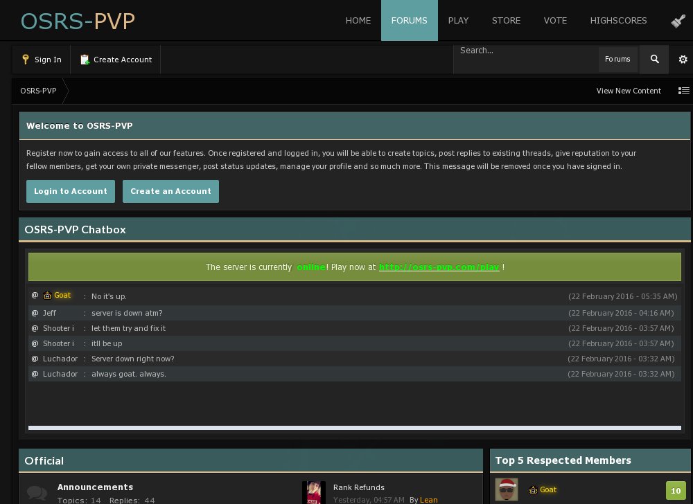
Task: Click the search magnifier icon
Action: [654, 60]
